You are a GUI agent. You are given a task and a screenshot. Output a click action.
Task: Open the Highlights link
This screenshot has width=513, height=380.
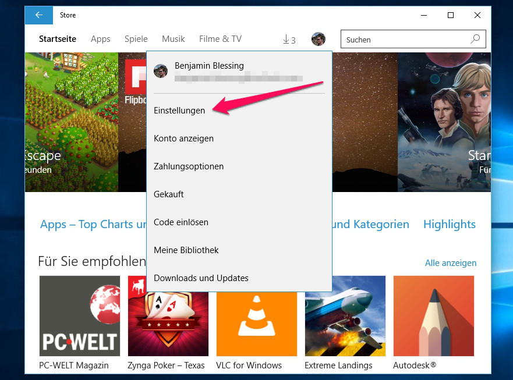click(450, 225)
